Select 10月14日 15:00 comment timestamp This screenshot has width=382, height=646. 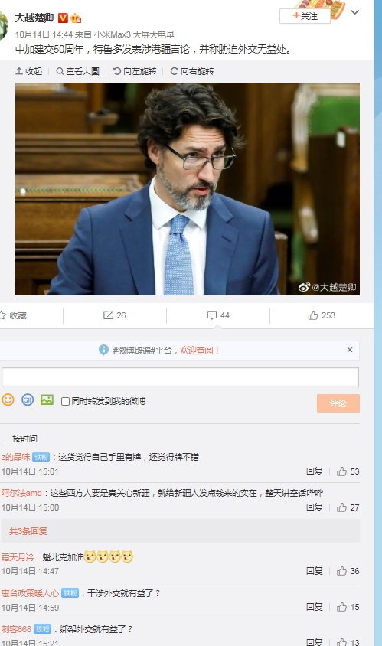[30, 507]
